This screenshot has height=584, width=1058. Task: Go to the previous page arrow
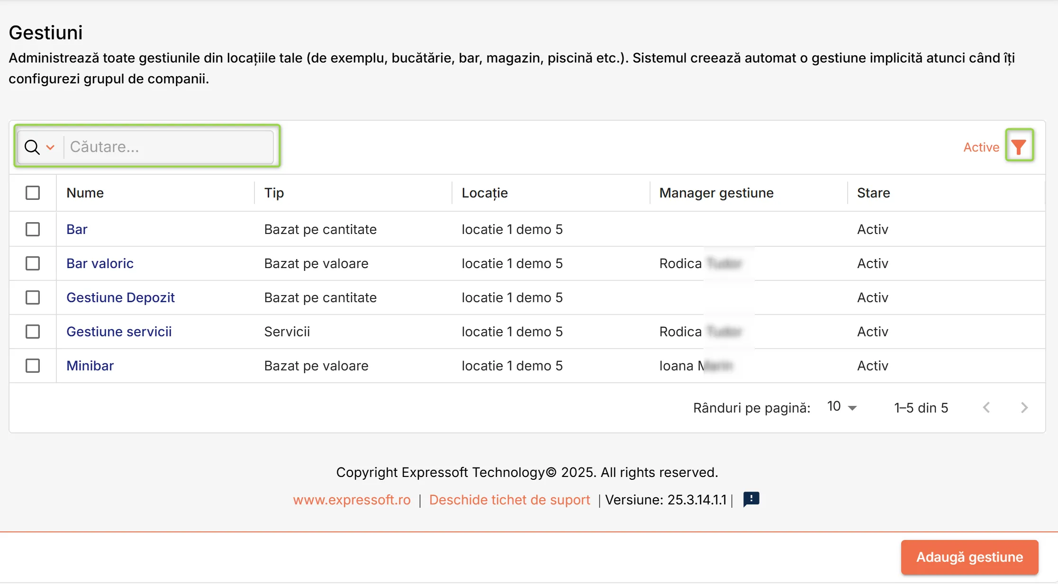point(986,407)
